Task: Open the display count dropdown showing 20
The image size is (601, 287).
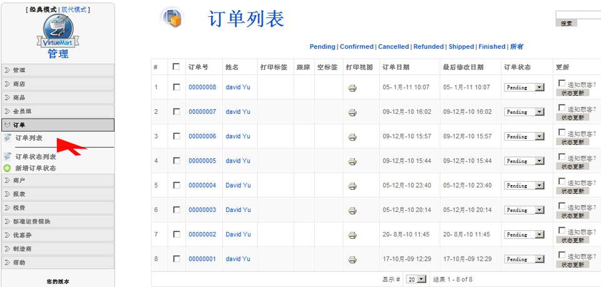Action: tap(416, 279)
